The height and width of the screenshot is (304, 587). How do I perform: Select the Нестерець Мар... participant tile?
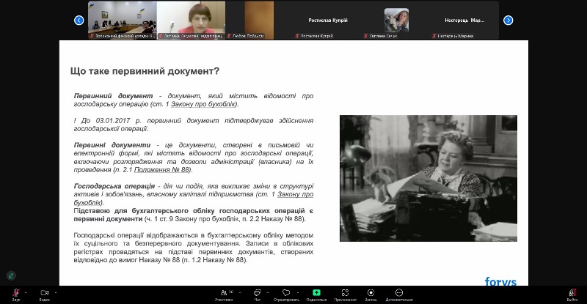464,21
